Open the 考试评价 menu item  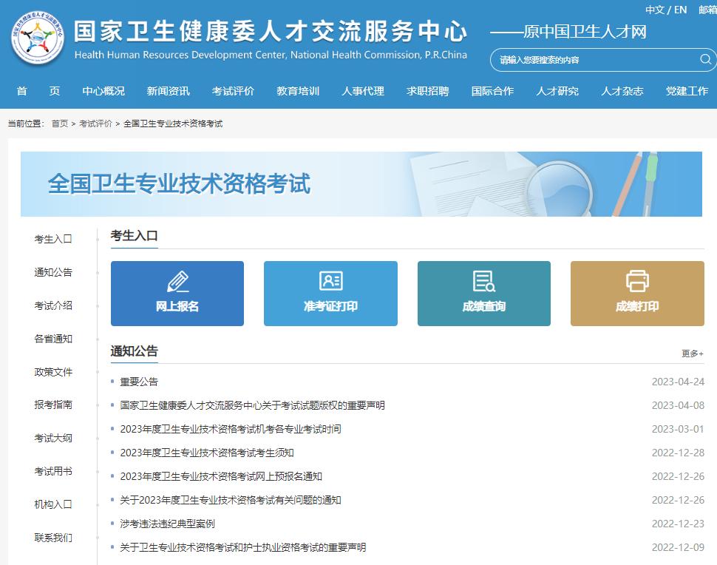point(232,91)
